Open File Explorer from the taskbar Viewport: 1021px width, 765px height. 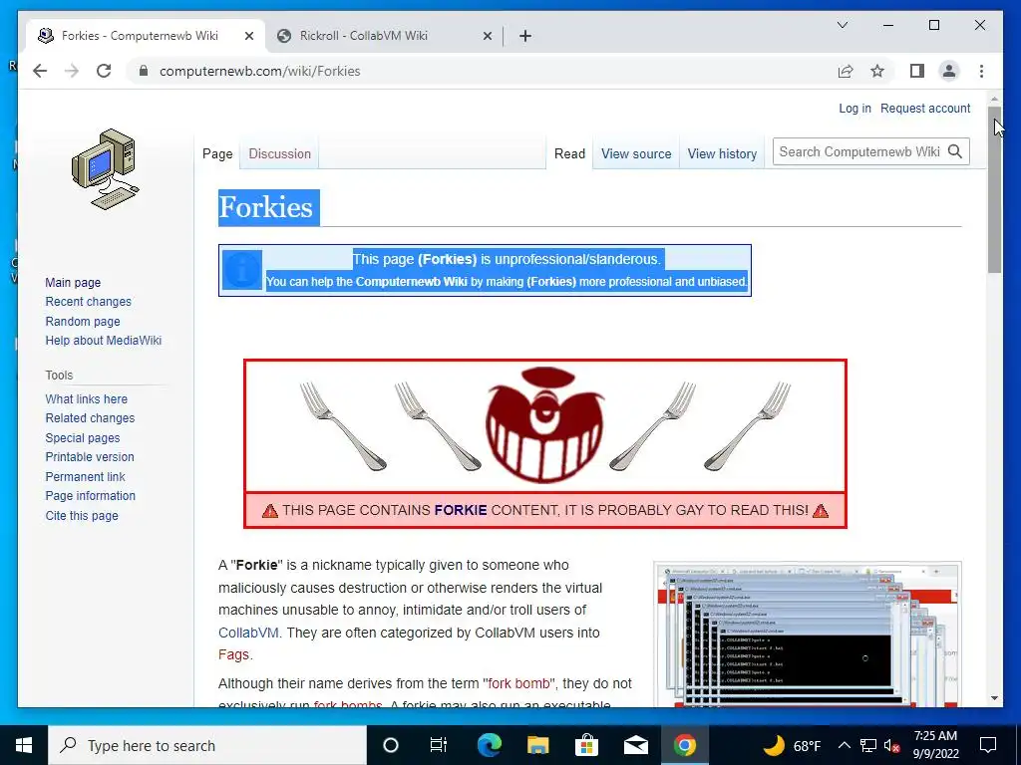(x=537, y=745)
